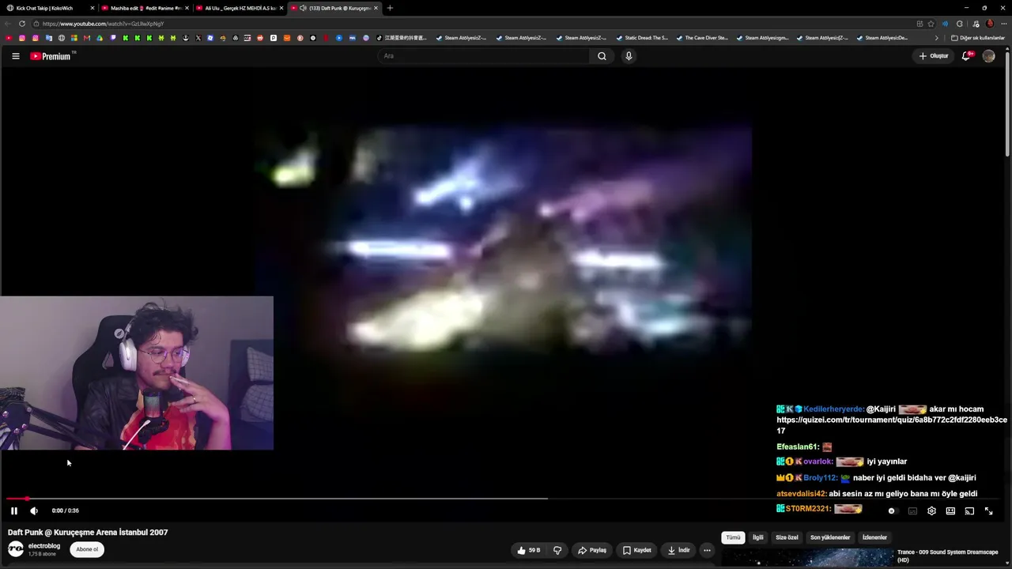This screenshot has width=1012, height=569.
Task: Open the quizlet tournament link in chat
Action: click(892, 425)
